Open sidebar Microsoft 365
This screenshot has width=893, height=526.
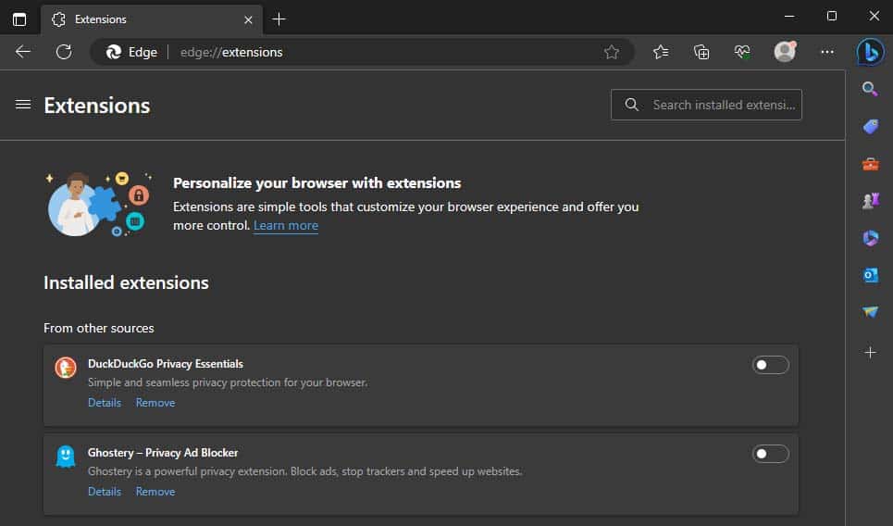[x=870, y=238]
